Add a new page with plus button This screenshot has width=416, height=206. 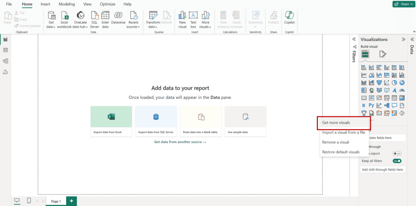coord(71,201)
